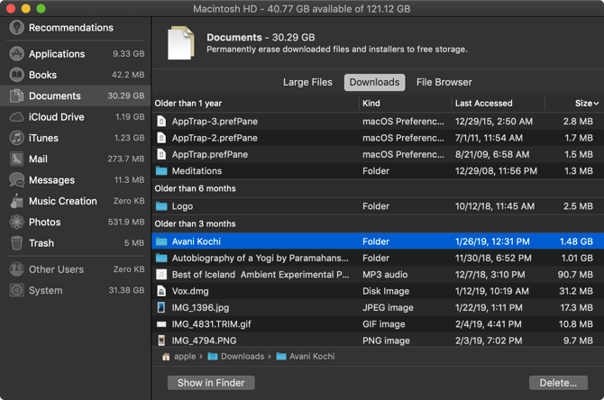604x400 pixels.
Task: Switch to the Large Files tab
Action: click(307, 83)
